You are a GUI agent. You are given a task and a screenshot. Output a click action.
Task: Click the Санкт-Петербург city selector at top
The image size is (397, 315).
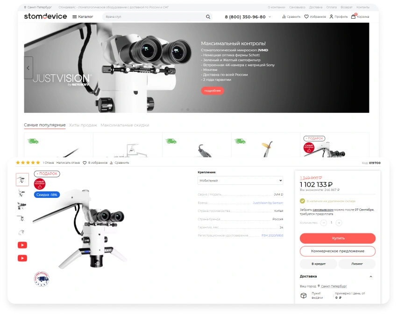click(38, 7)
